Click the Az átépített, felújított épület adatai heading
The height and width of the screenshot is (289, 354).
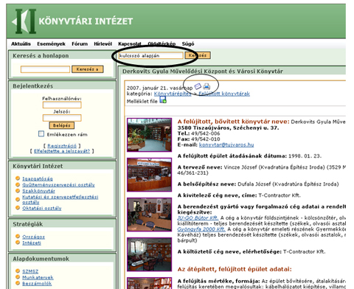[x=235, y=269]
